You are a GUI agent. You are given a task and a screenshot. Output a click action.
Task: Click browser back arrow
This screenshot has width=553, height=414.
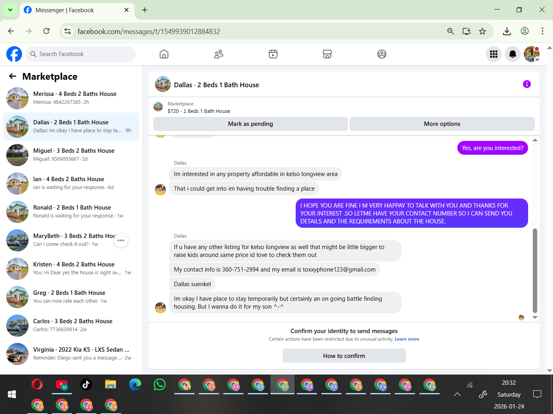(11, 31)
